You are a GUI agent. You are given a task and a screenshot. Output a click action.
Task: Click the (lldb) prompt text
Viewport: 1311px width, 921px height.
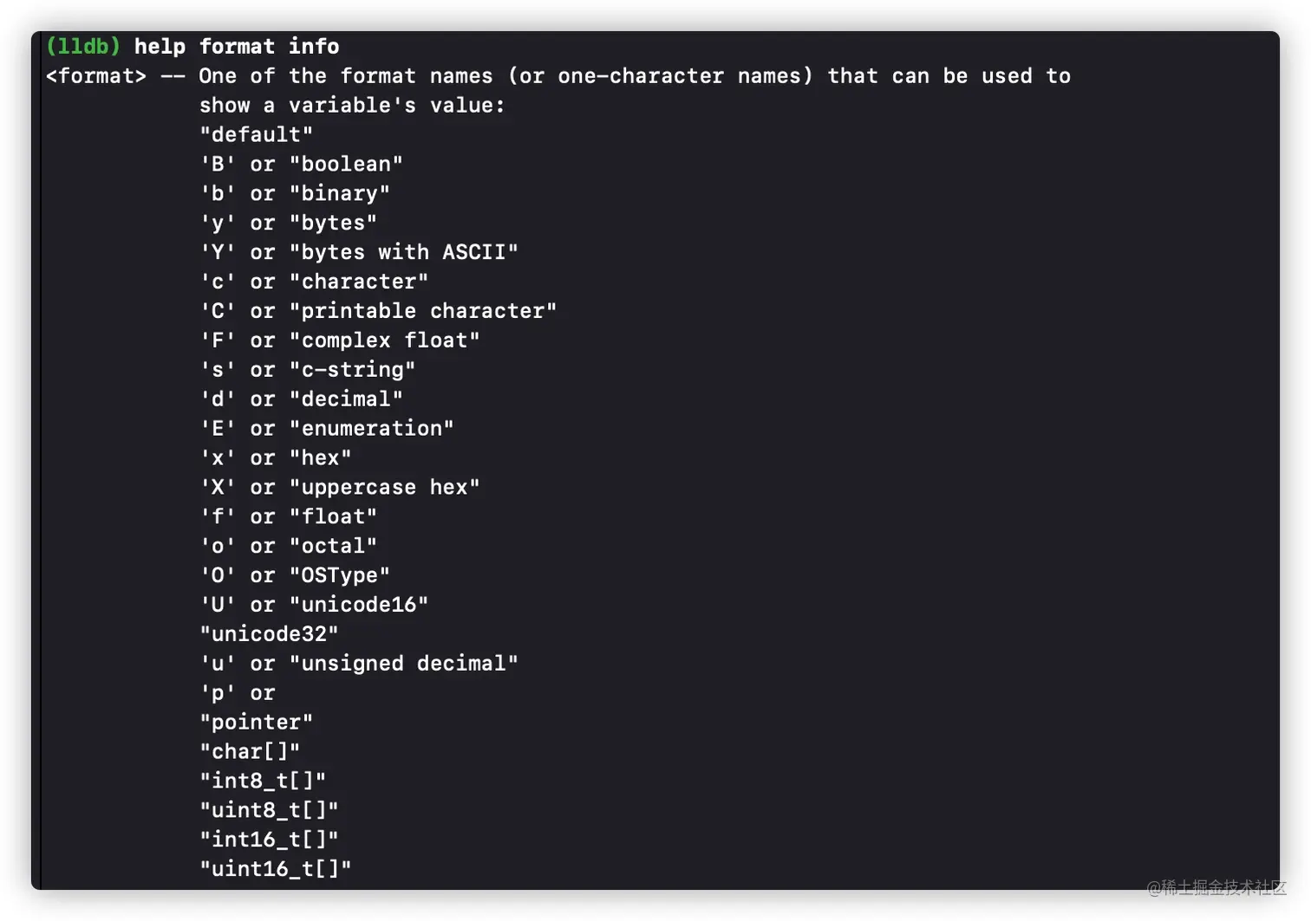83,47
